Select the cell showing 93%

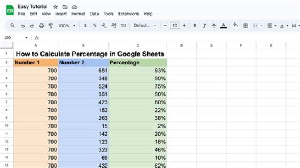[x=138, y=70]
